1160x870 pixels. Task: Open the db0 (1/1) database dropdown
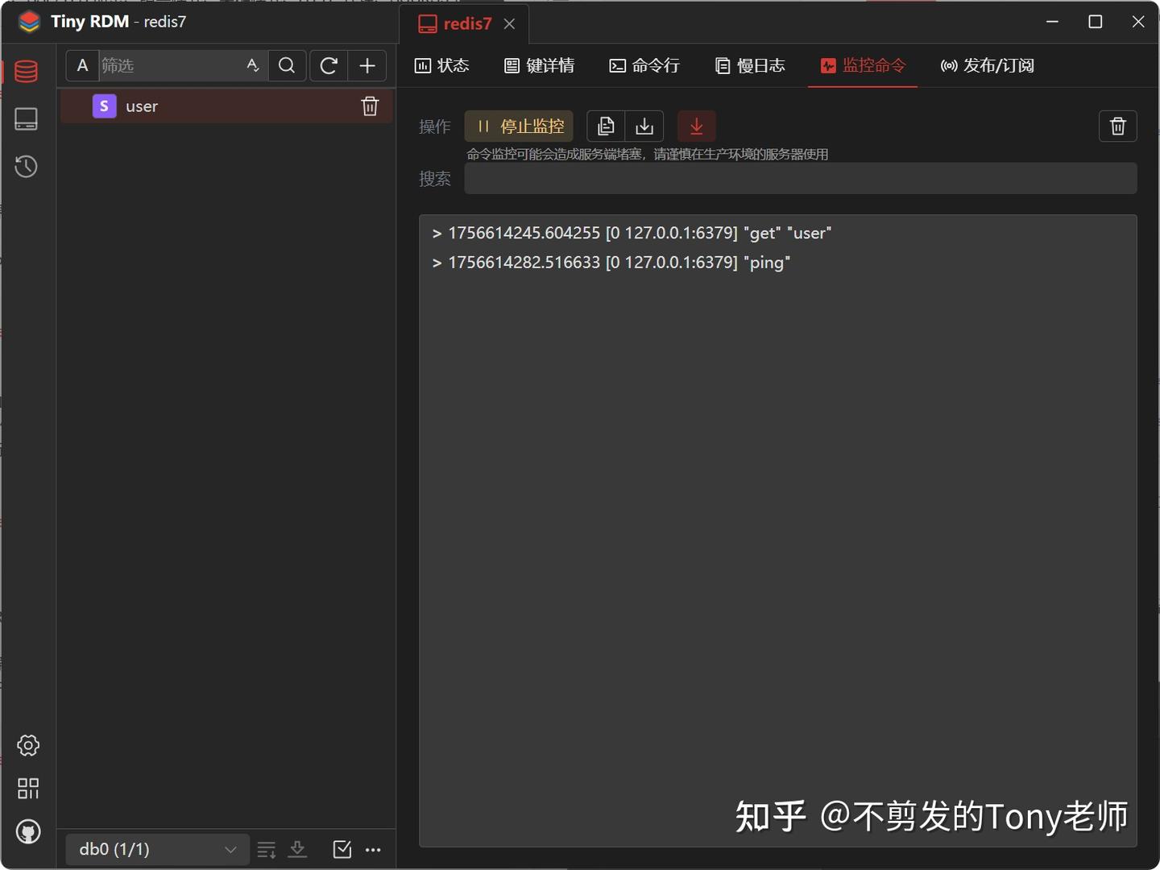(156, 849)
